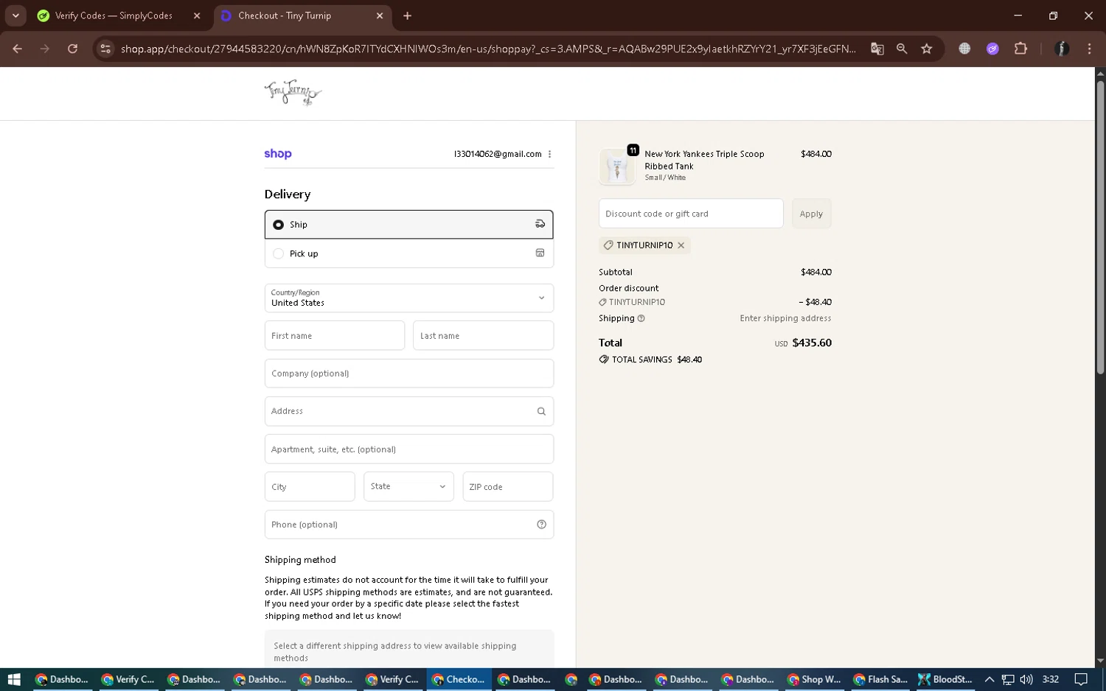The width and height of the screenshot is (1106, 691).
Task: Show hidden system tray icons
Action: [989, 679]
